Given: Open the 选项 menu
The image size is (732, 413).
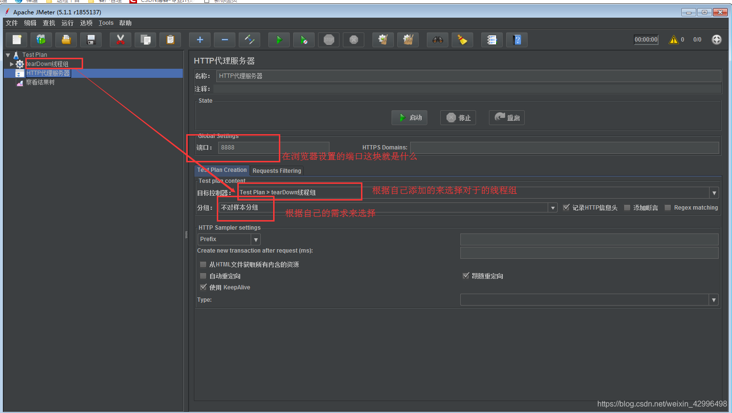Looking at the screenshot, I should tap(86, 23).
